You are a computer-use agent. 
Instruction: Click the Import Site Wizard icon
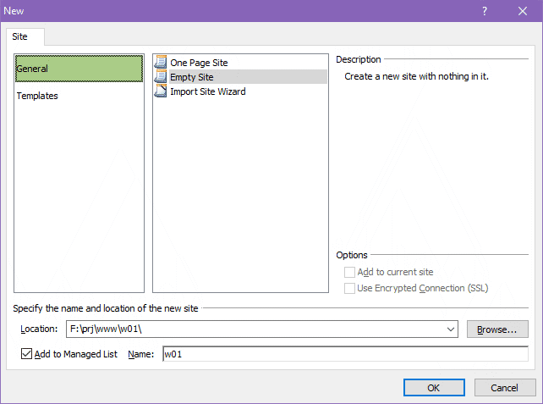click(161, 91)
